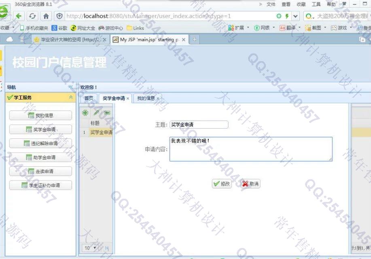Click the cloud icon left of browser tabs

[9, 39]
